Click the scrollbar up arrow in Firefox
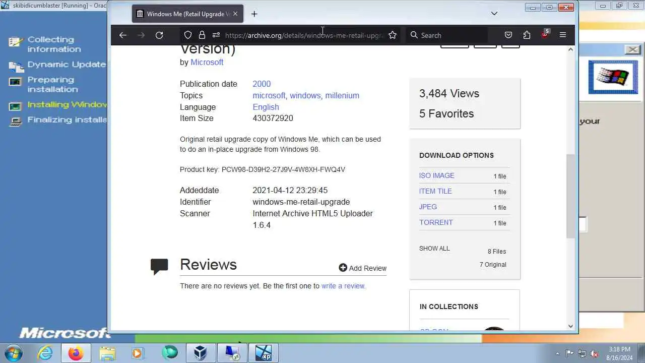The image size is (645, 363). (570, 49)
